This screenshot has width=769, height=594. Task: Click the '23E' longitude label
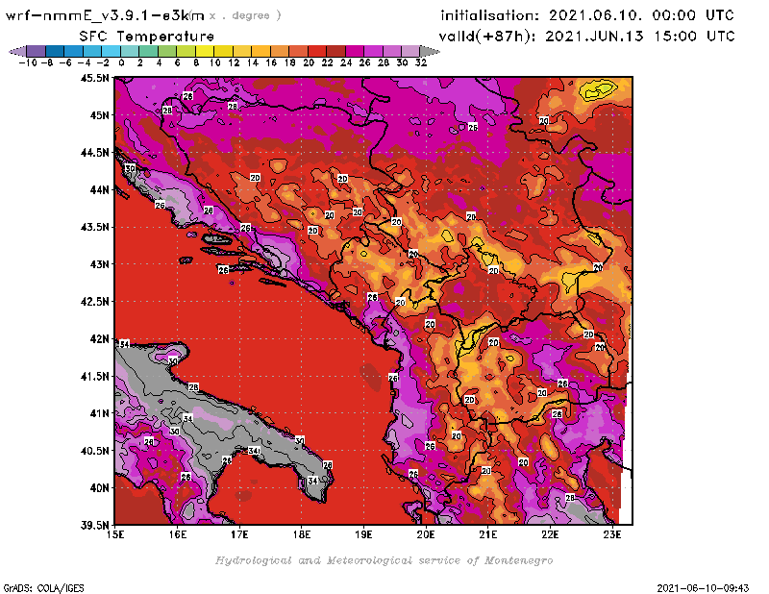coord(612,534)
